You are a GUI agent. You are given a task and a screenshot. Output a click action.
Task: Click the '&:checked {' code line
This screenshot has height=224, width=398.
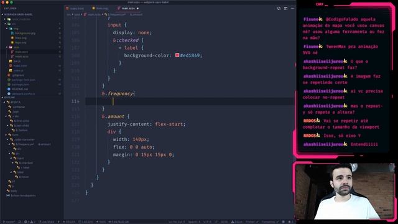pyautogui.click(x=128, y=40)
